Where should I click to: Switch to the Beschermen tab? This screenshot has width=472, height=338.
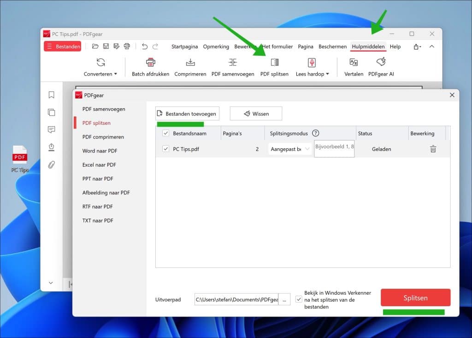pyautogui.click(x=333, y=47)
